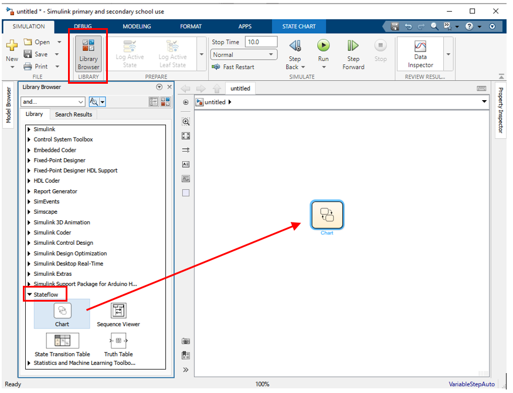Open the simulation mode Normal dropdown
The image size is (513, 393).
pyautogui.click(x=244, y=54)
